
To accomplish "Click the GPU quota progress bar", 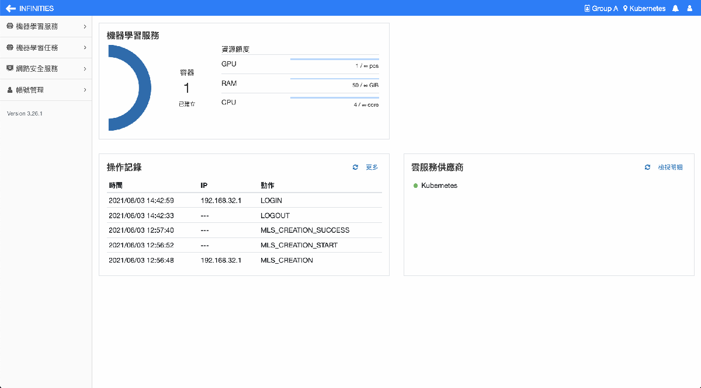I will [334, 59].
